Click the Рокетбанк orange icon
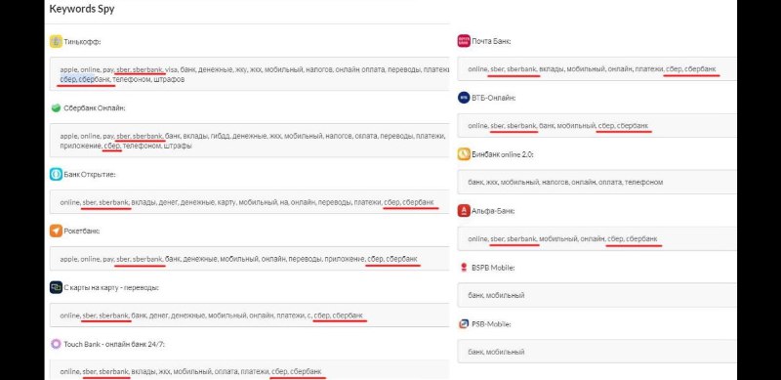The image size is (781, 380). point(56,231)
